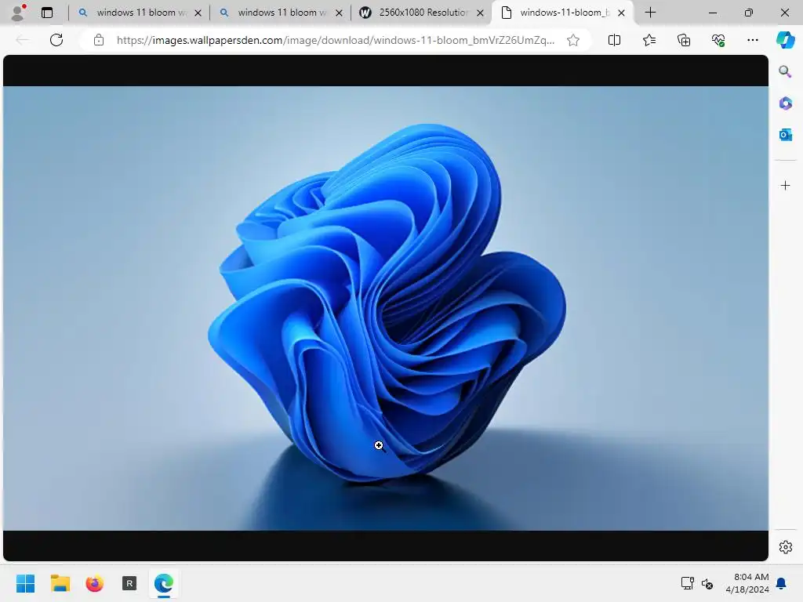Open the Edge profile icon
The width and height of the screenshot is (803, 602).
[x=18, y=13]
